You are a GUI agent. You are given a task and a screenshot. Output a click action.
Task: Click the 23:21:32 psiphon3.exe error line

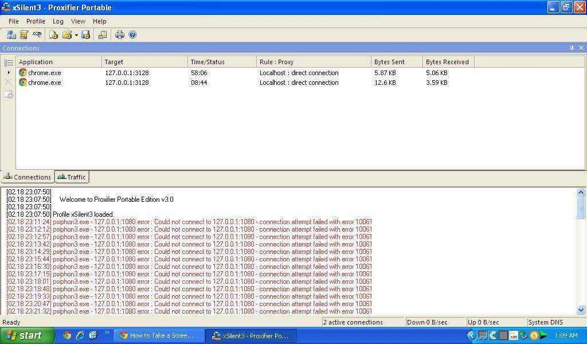click(x=189, y=311)
